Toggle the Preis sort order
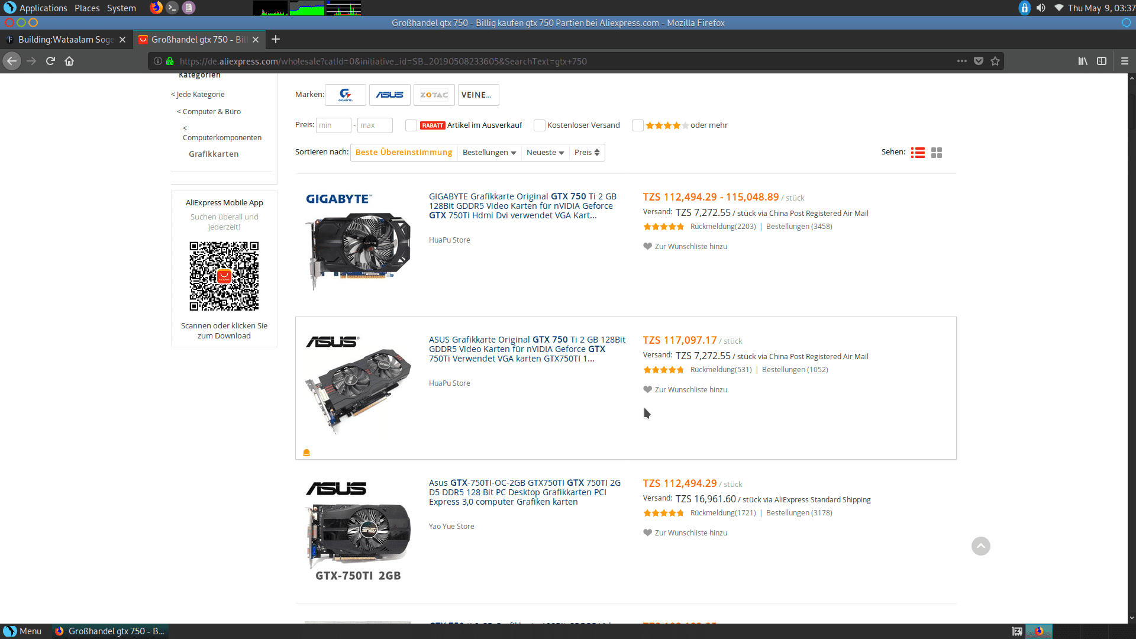The height and width of the screenshot is (639, 1136). point(587,153)
